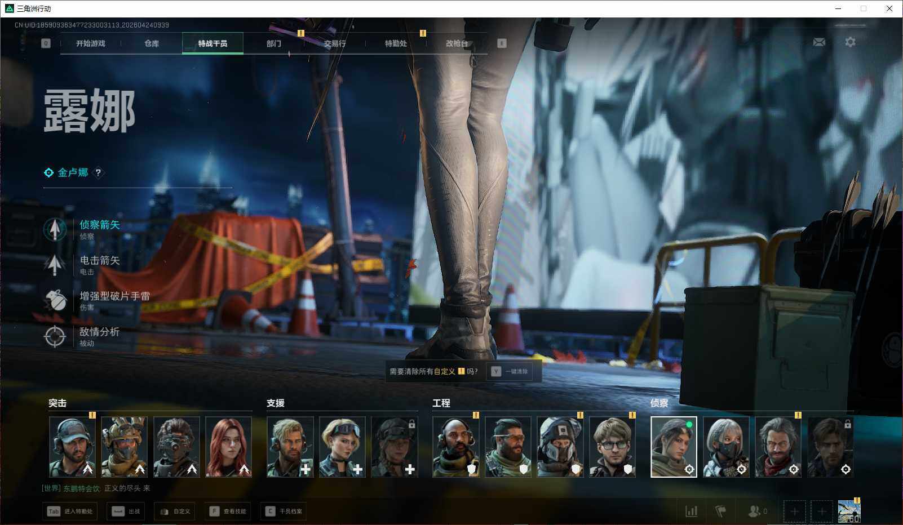
Task: Select the highlighted 露娜 portrait under 侦察
Action: (674, 447)
